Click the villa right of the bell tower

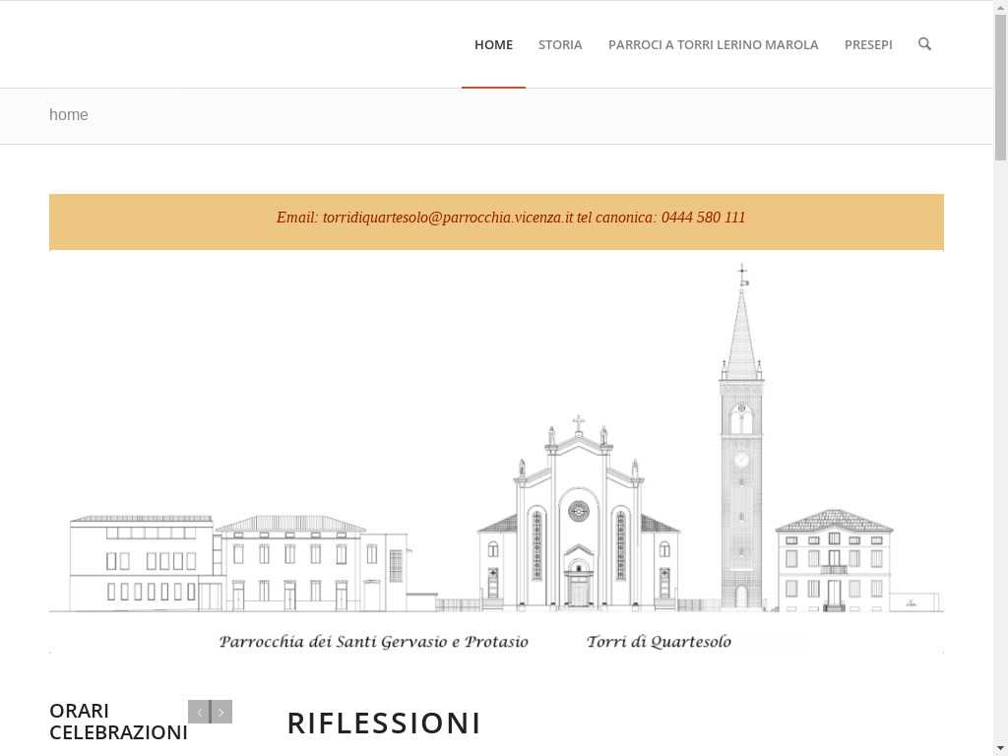pyautogui.click(x=834, y=561)
